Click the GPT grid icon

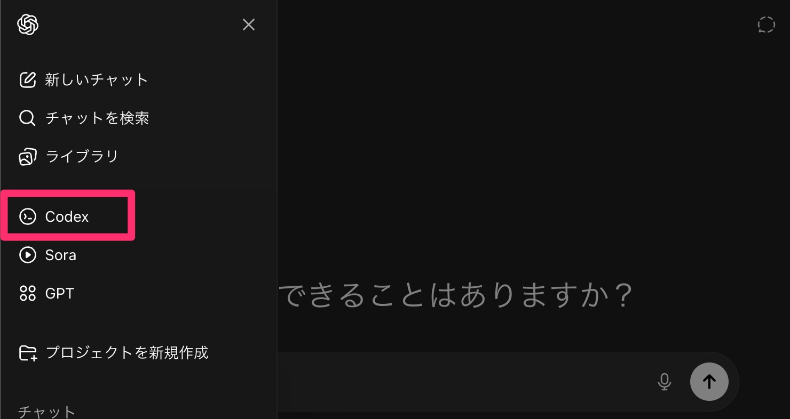click(x=27, y=293)
